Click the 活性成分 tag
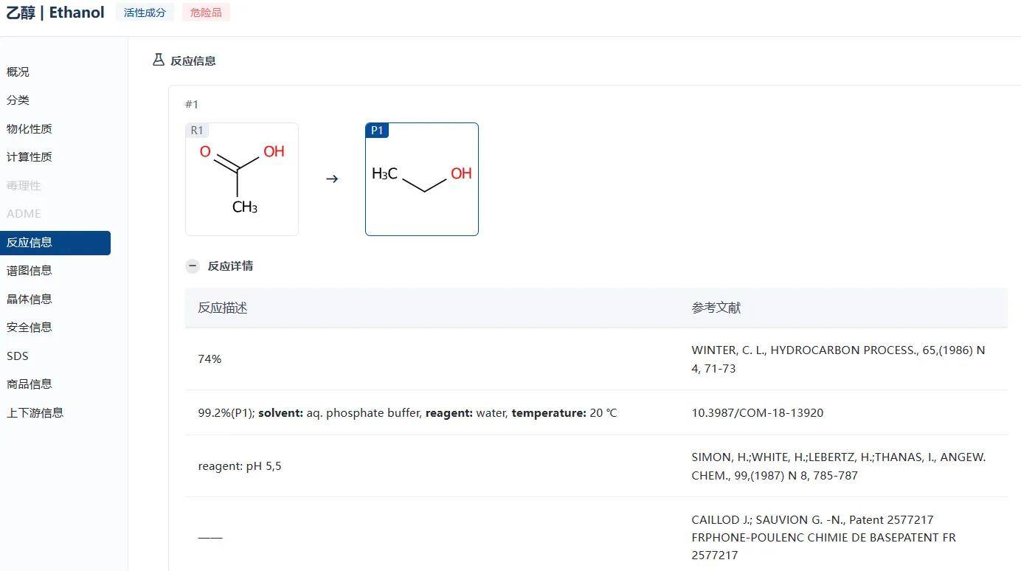This screenshot has width=1021, height=571. (145, 13)
